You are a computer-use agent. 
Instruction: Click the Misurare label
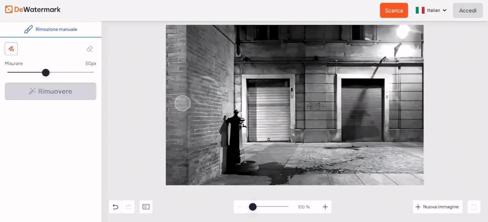tap(14, 63)
